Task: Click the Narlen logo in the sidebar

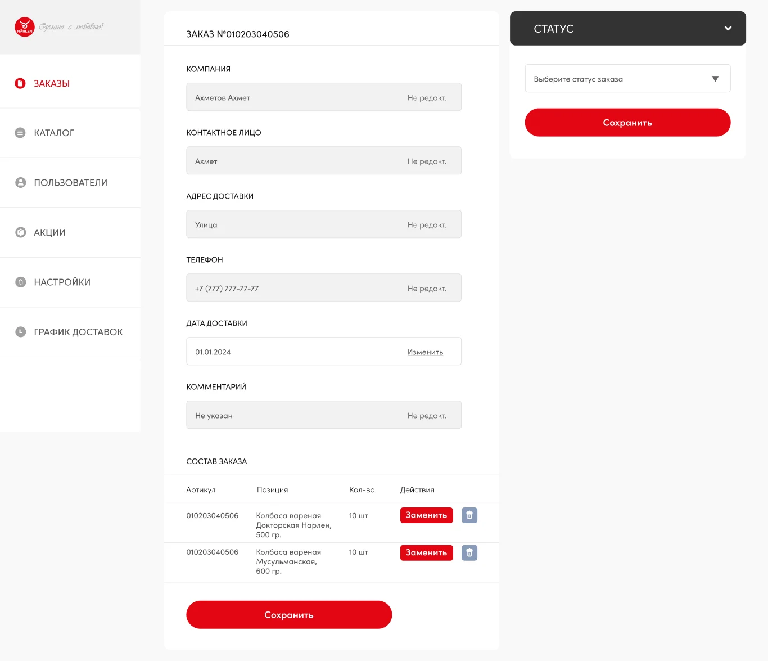Action: pos(25,26)
